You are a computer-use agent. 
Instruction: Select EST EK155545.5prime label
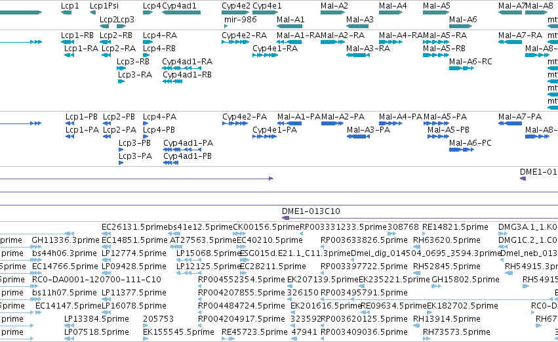178,332
